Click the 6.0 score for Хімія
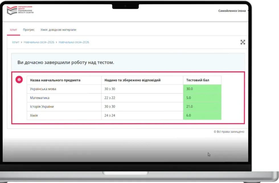This screenshot has height=183, width=279. click(x=202, y=115)
